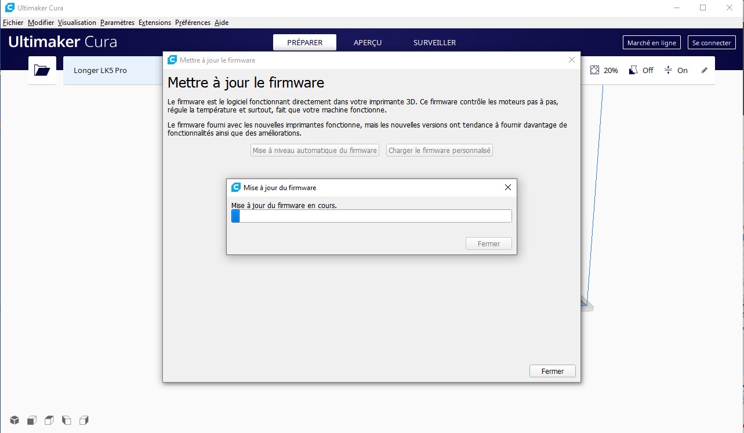The height and width of the screenshot is (433, 744).
Task: Click the Ultimaker Cura logo text
Action: (x=63, y=42)
